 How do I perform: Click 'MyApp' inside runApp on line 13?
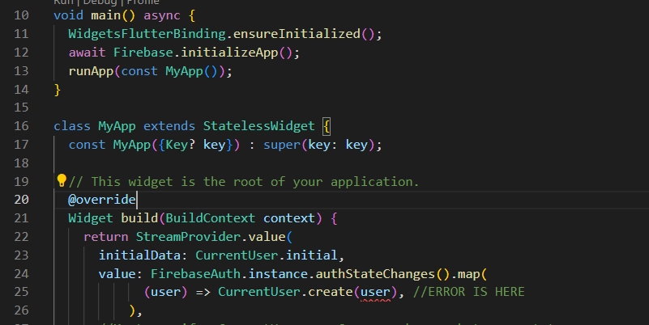[x=184, y=71]
